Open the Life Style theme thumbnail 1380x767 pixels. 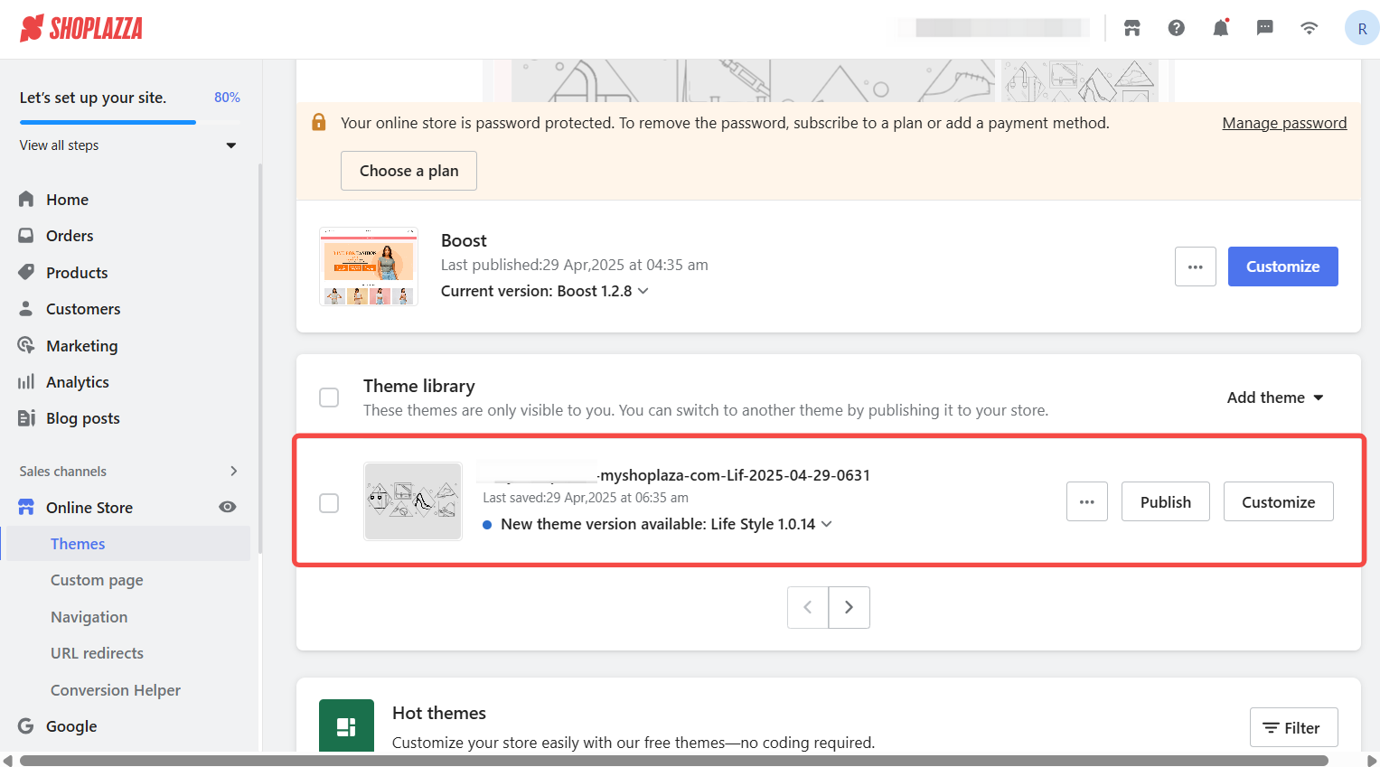413,501
